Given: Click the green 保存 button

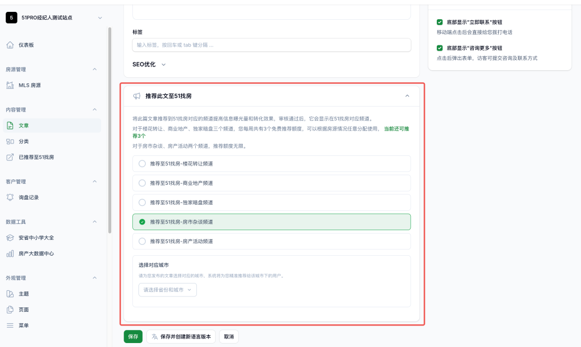Looking at the screenshot, I should coord(133,337).
